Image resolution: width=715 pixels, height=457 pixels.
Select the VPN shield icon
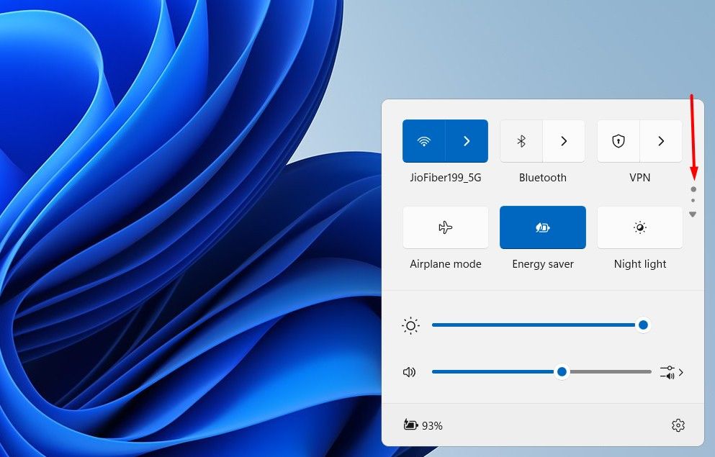pos(618,141)
